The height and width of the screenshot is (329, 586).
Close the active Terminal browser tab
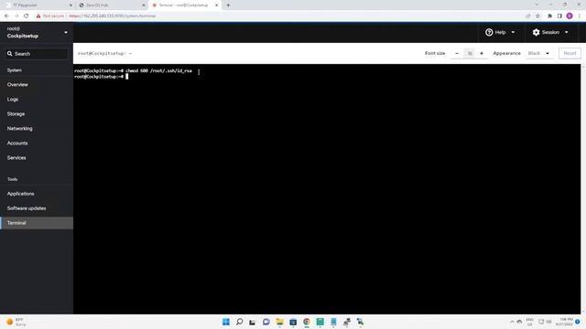pos(216,5)
